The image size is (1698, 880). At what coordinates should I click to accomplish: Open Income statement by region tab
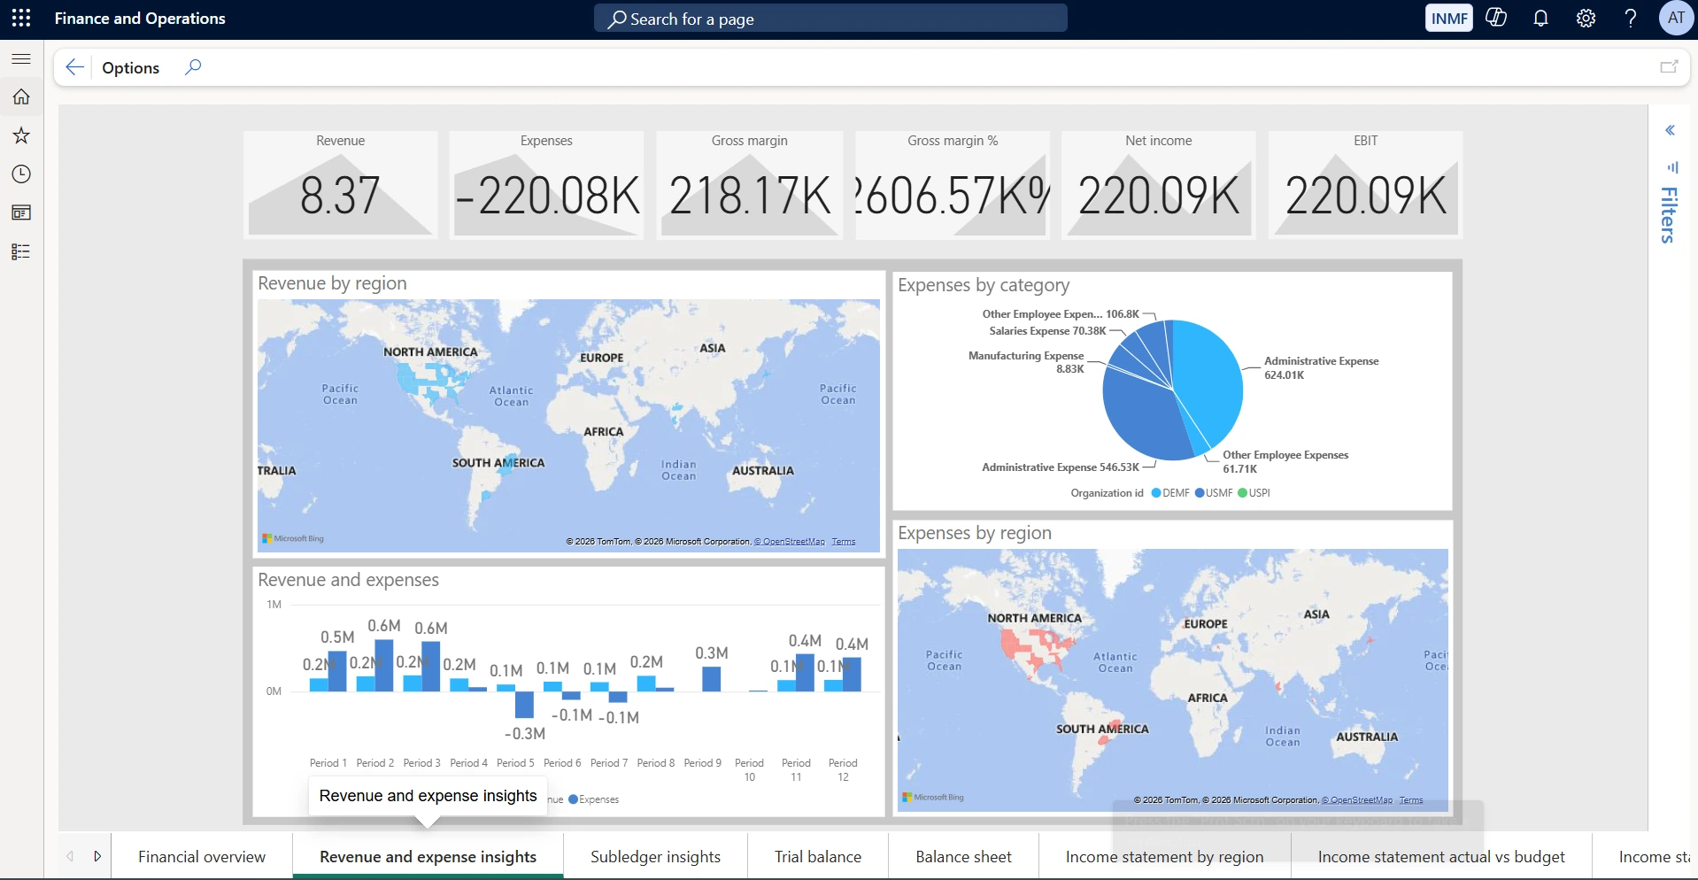click(1164, 857)
